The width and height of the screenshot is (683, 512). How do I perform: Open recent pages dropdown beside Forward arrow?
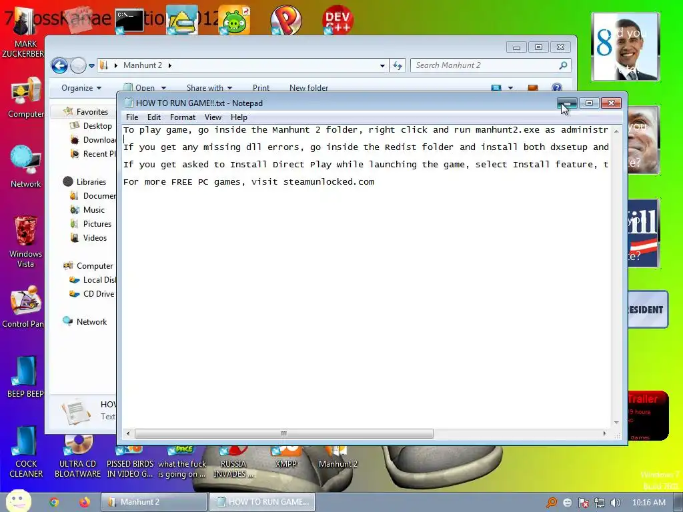[x=91, y=66]
